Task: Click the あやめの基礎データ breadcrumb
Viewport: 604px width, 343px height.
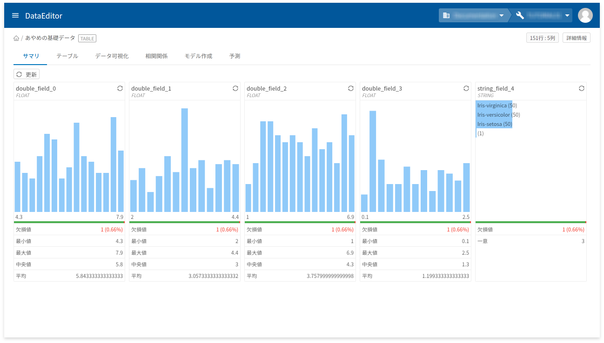Action: click(x=50, y=38)
